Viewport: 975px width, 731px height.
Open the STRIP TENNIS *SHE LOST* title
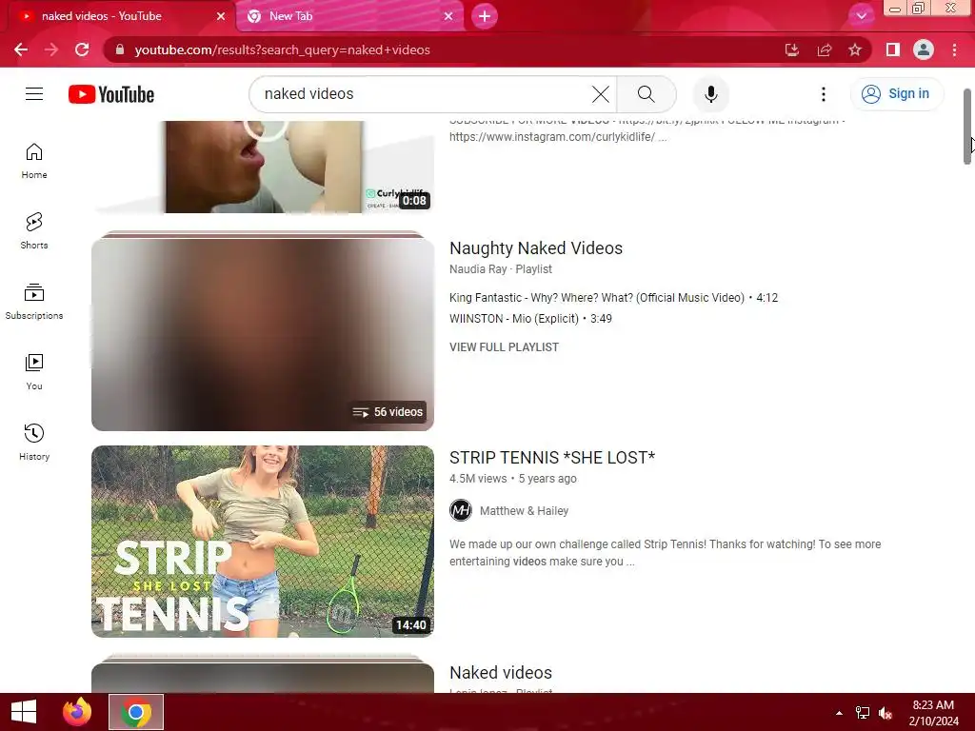(x=552, y=458)
